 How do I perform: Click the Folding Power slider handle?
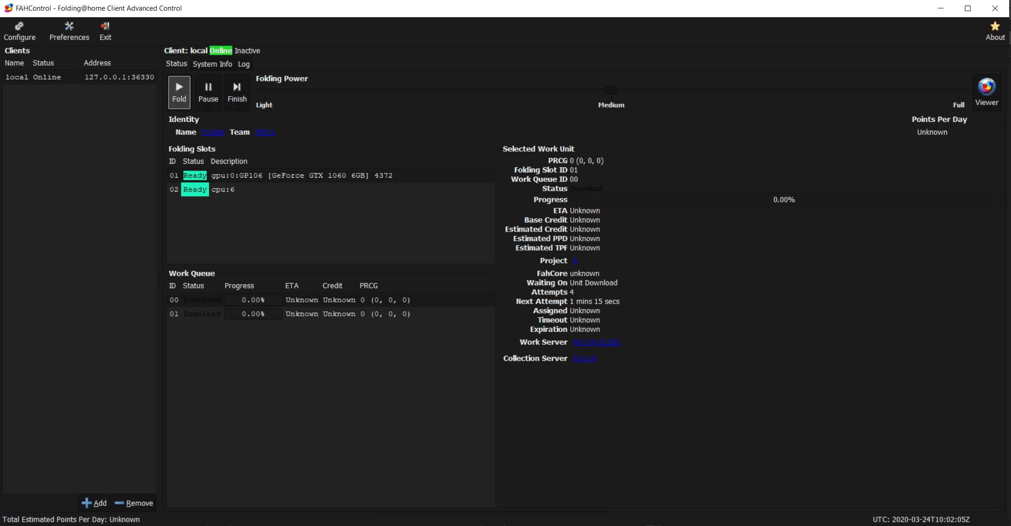611,90
